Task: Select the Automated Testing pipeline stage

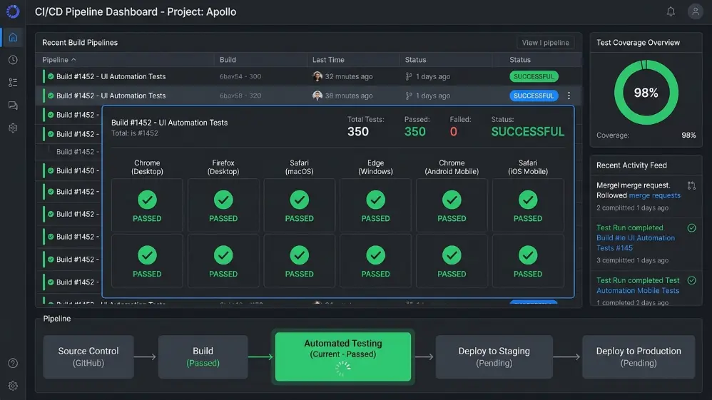Action: (343, 357)
